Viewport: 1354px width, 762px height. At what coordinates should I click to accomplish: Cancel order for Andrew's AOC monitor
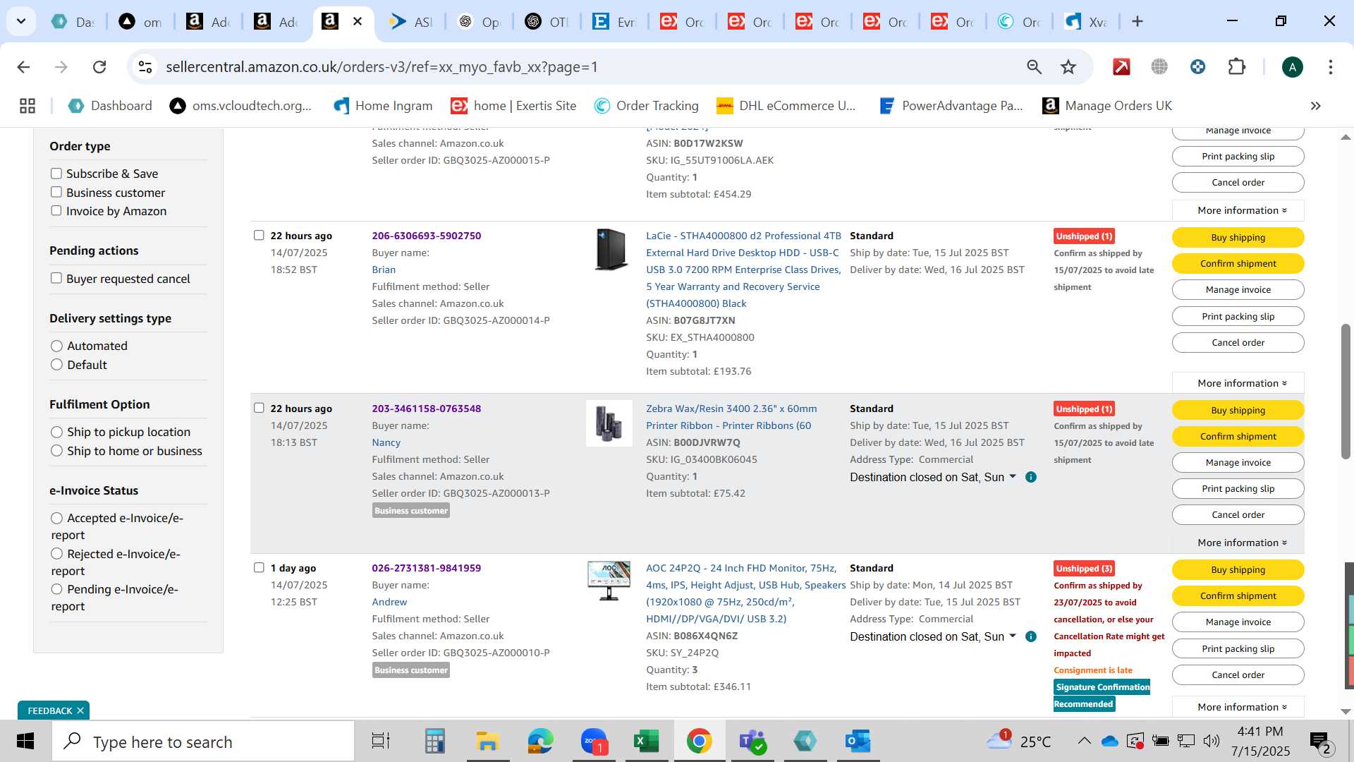tap(1238, 675)
